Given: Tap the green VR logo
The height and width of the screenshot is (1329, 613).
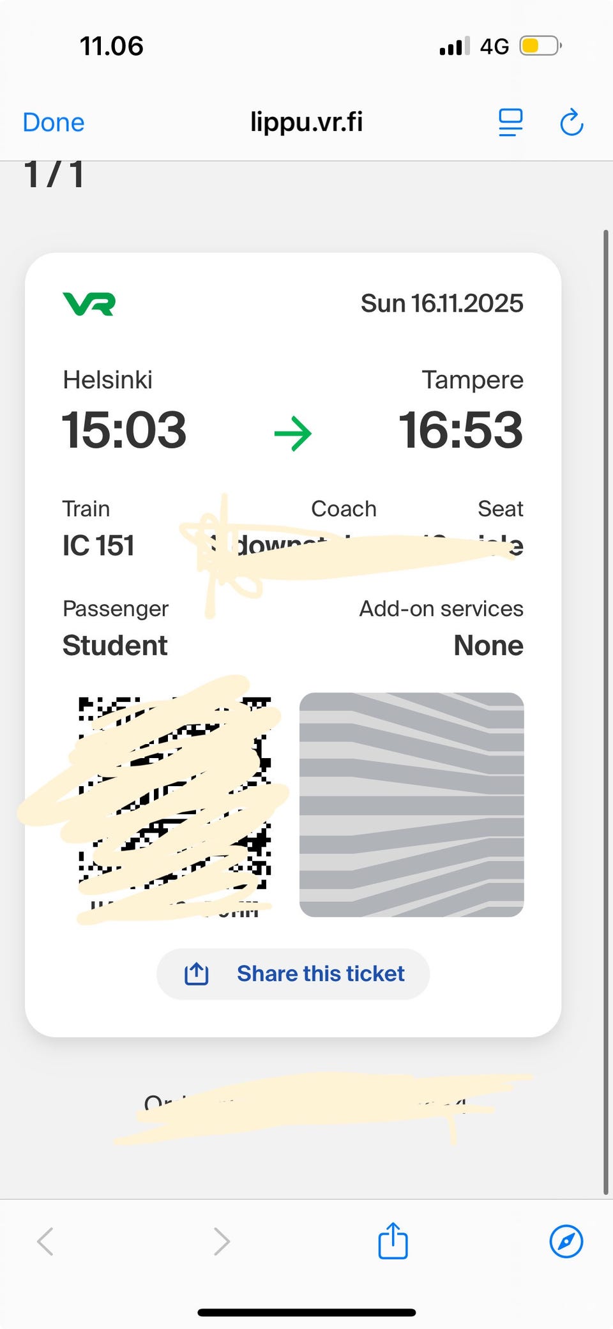Looking at the screenshot, I should [89, 304].
